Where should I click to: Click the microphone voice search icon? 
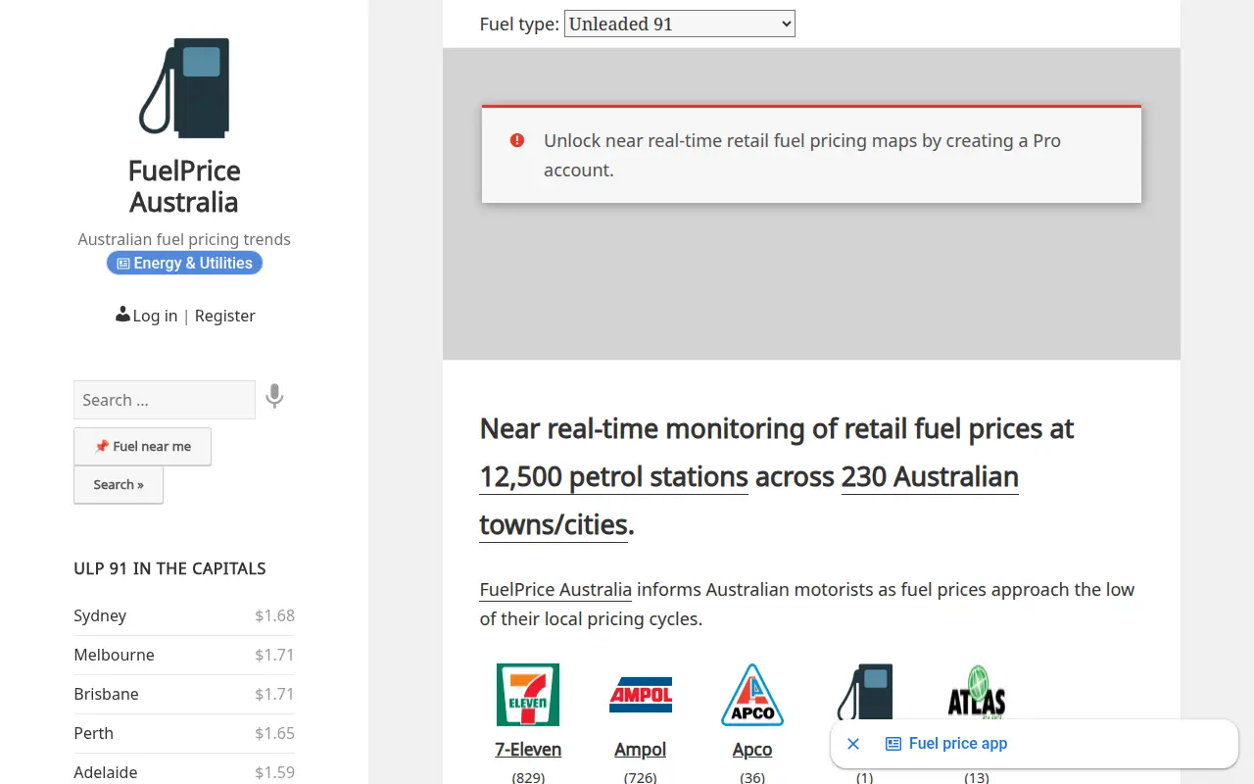click(x=274, y=397)
